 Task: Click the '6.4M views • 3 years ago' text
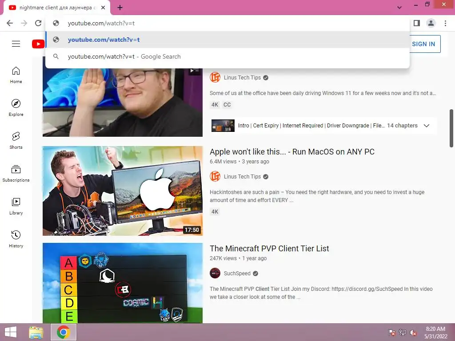(x=239, y=162)
